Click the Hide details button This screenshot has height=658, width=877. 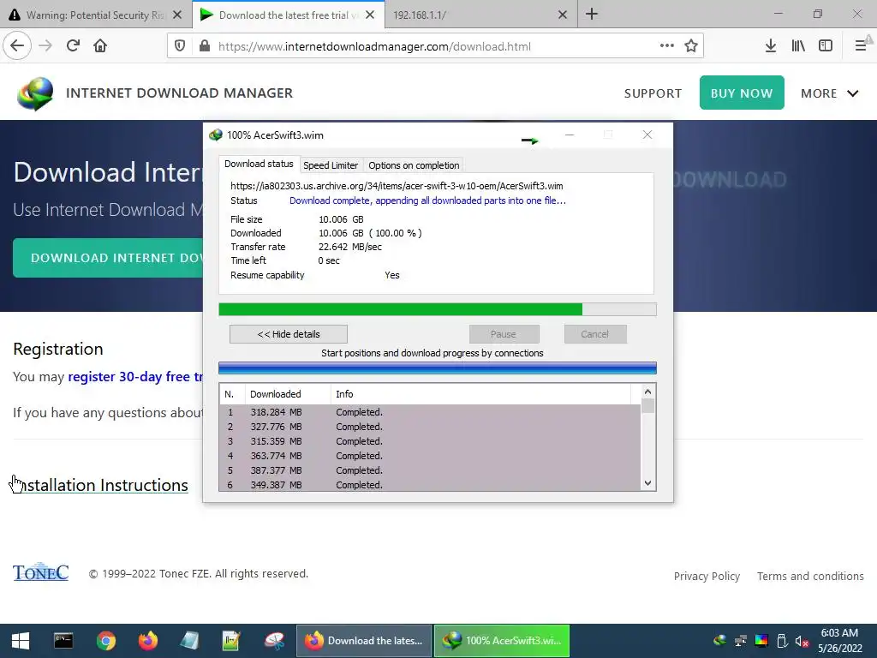[289, 334]
